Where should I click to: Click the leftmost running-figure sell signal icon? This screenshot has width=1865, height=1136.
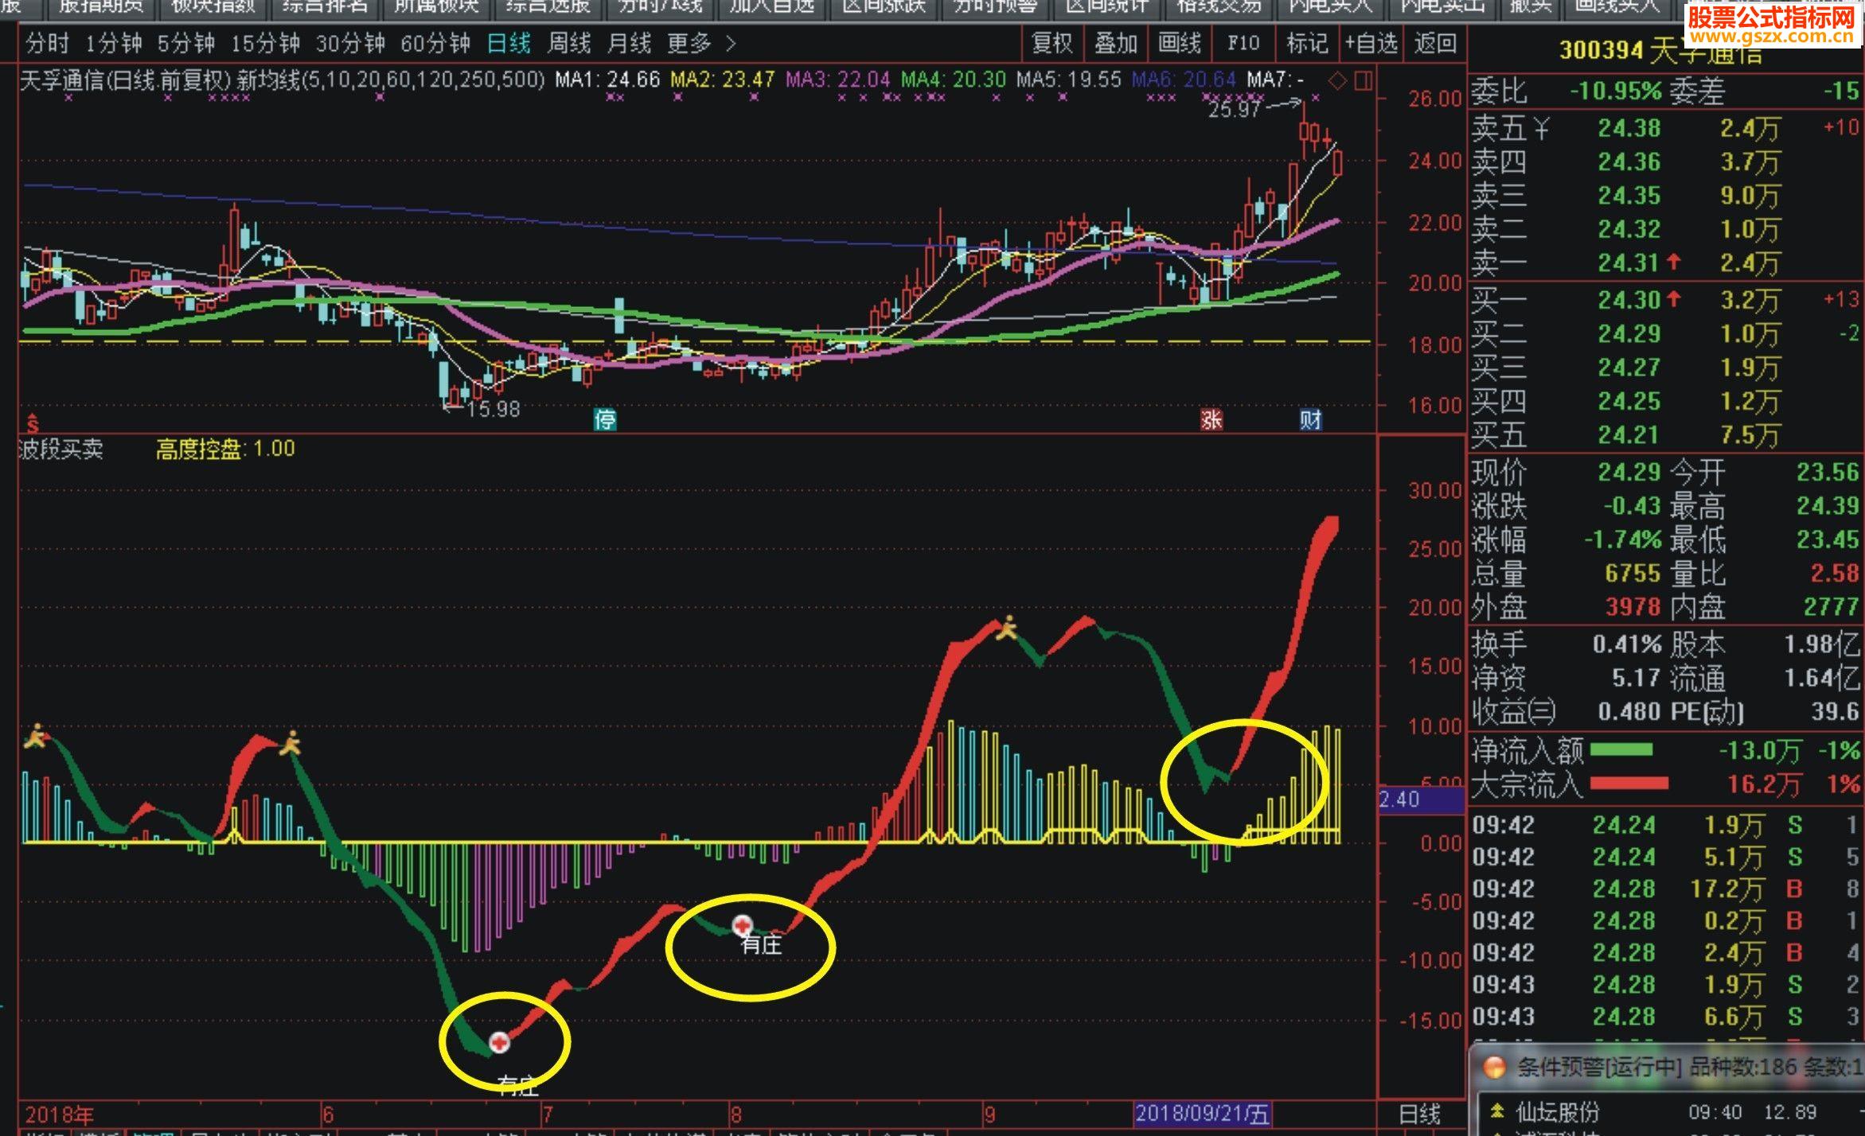point(35,737)
